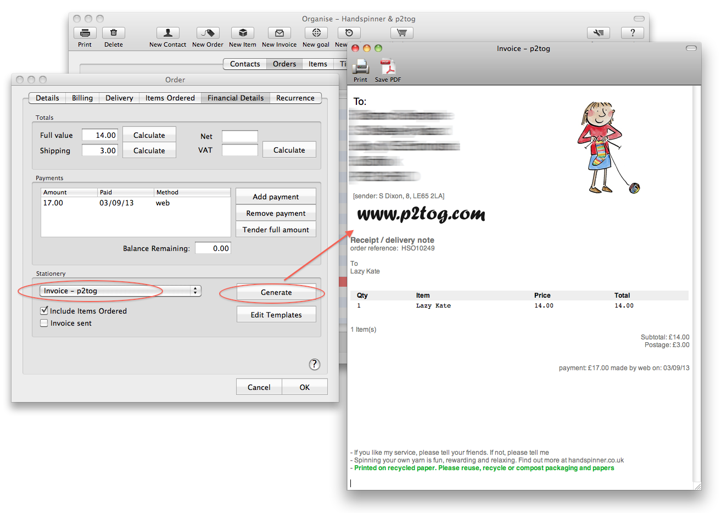Switch to the Billing tab
Screen dimensions: 721x513
pos(82,98)
